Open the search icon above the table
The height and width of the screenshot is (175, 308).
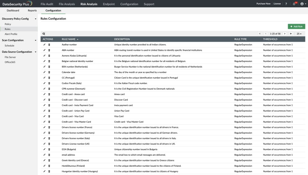44,34
